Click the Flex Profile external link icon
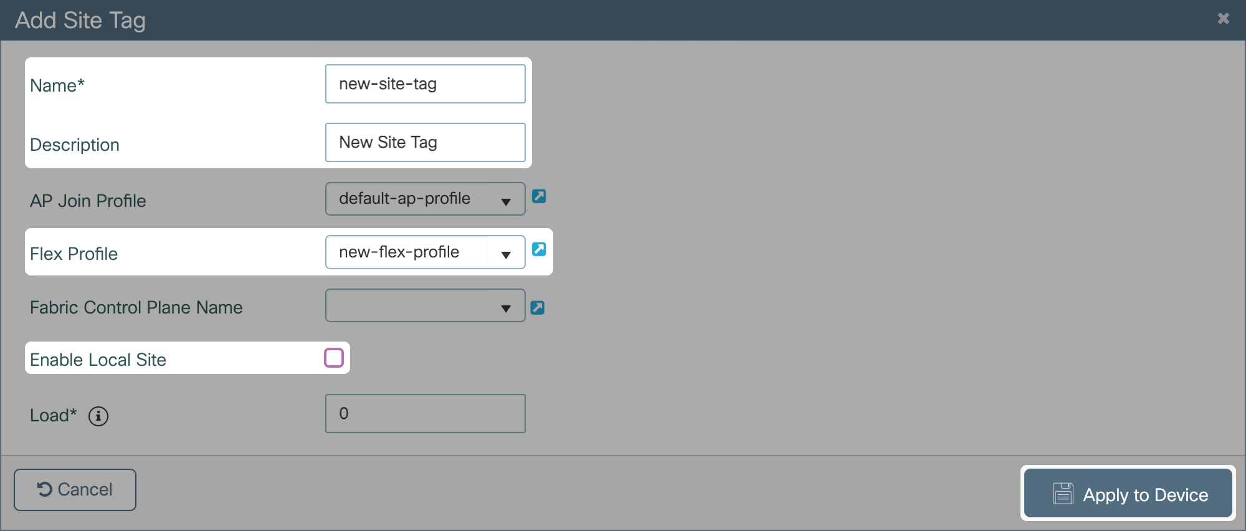 [539, 249]
